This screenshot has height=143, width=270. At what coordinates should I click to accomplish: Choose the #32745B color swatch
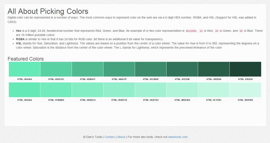(182, 69)
